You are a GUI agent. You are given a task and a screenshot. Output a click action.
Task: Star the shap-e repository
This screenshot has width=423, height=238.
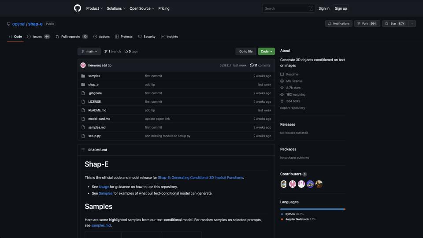[x=395, y=24]
